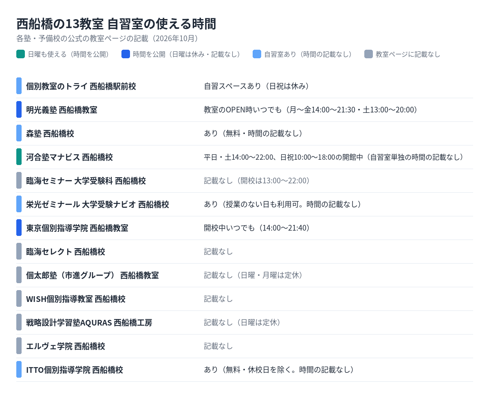
Task: Click the teal legend swatch for 日曜も使える
Action: click(20, 54)
